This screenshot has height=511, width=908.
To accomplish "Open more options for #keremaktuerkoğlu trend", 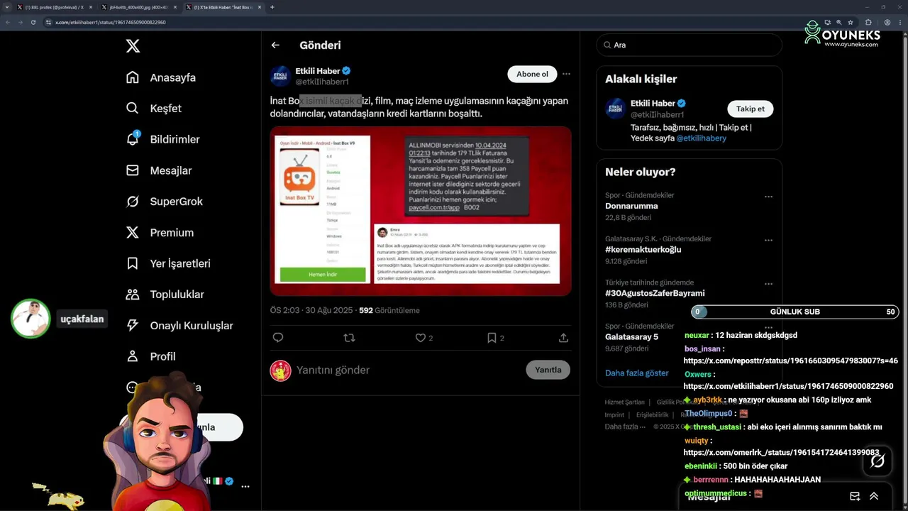I will pyautogui.click(x=768, y=240).
